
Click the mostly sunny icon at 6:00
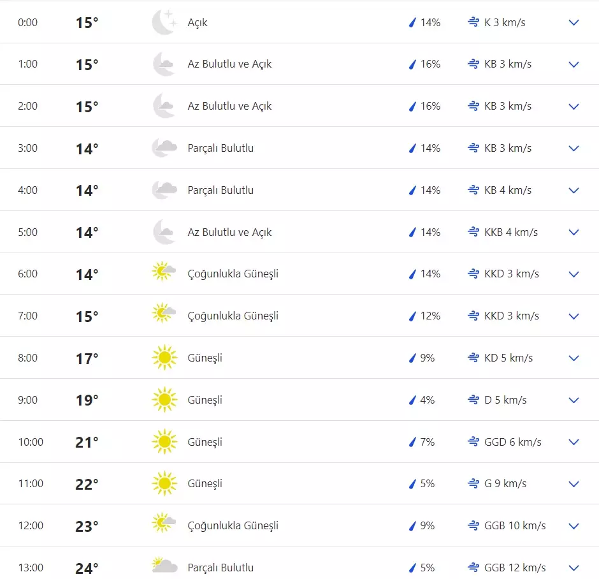pos(164,274)
